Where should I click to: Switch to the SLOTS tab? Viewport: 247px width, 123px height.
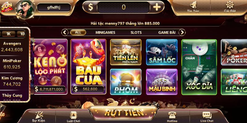pyautogui.click(x=136, y=33)
